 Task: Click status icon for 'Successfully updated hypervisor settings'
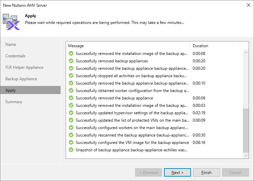pyautogui.click(x=71, y=113)
